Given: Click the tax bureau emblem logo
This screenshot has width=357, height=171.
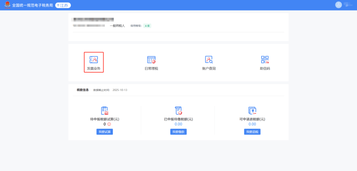Looking at the screenshot, I should click(x=7, y=5).
